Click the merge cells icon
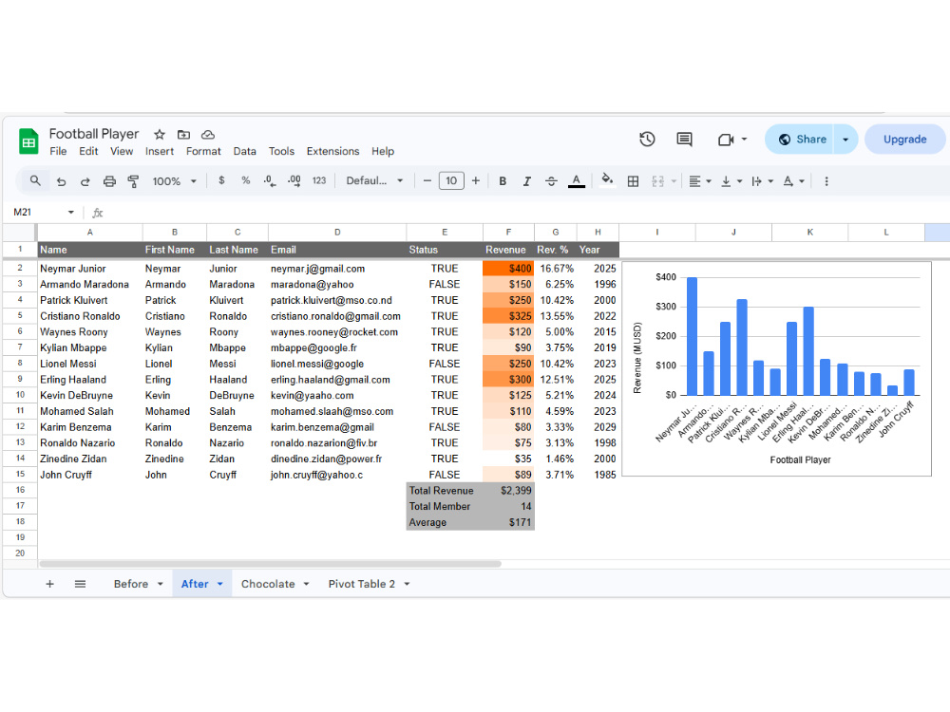The height and width of the screenshot is (712, 950). (x=658, y=181)
